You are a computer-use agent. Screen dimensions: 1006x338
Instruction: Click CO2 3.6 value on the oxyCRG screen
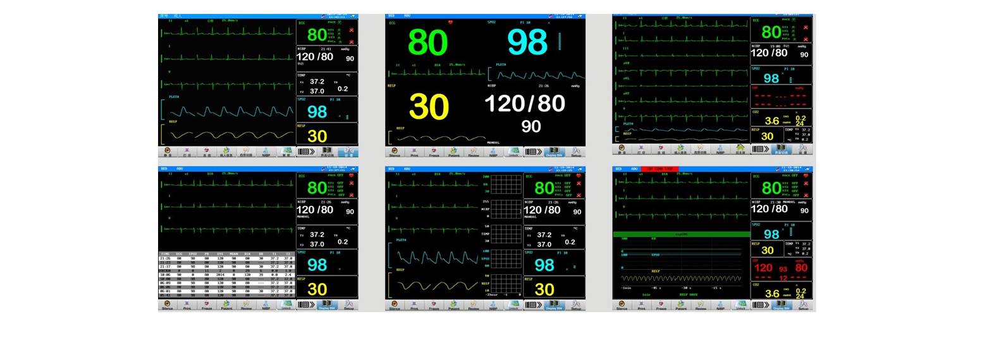coord(772,294)
